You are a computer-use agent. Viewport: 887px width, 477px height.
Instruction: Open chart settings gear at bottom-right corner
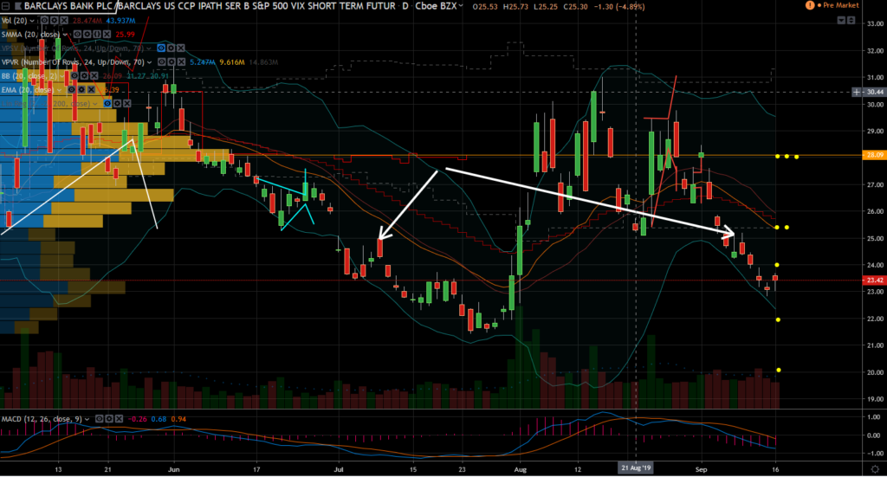click(875, 469)
